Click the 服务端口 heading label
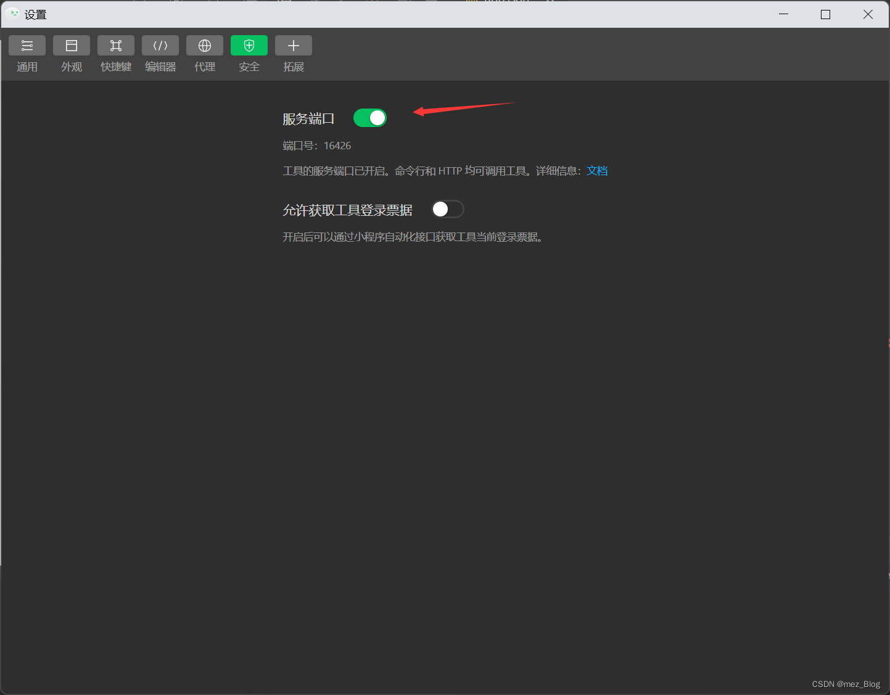 308,118
